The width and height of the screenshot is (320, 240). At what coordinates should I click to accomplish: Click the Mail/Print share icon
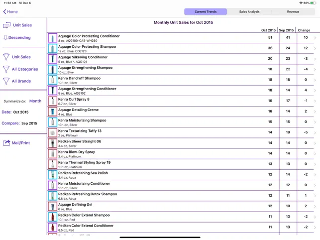click(x=6, y=143)
